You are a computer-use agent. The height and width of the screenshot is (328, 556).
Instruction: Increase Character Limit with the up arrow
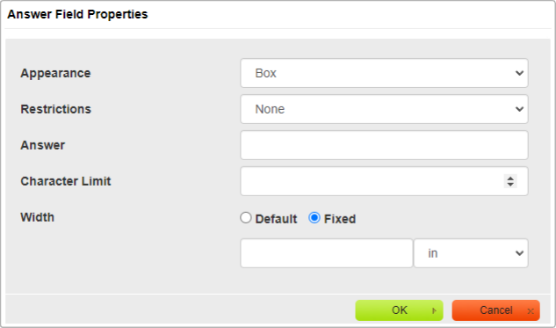510,178
